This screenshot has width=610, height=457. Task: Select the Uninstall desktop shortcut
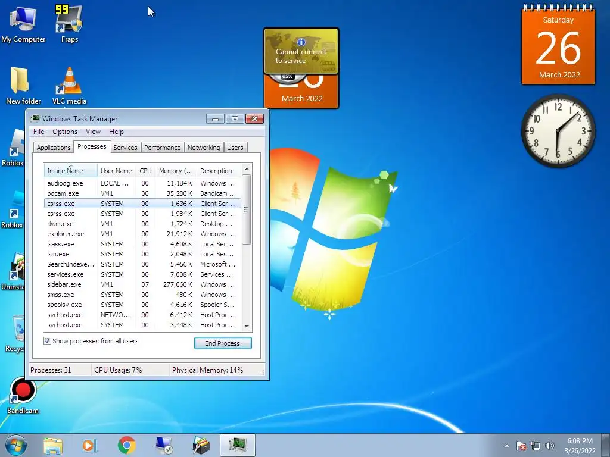(13, 271)
